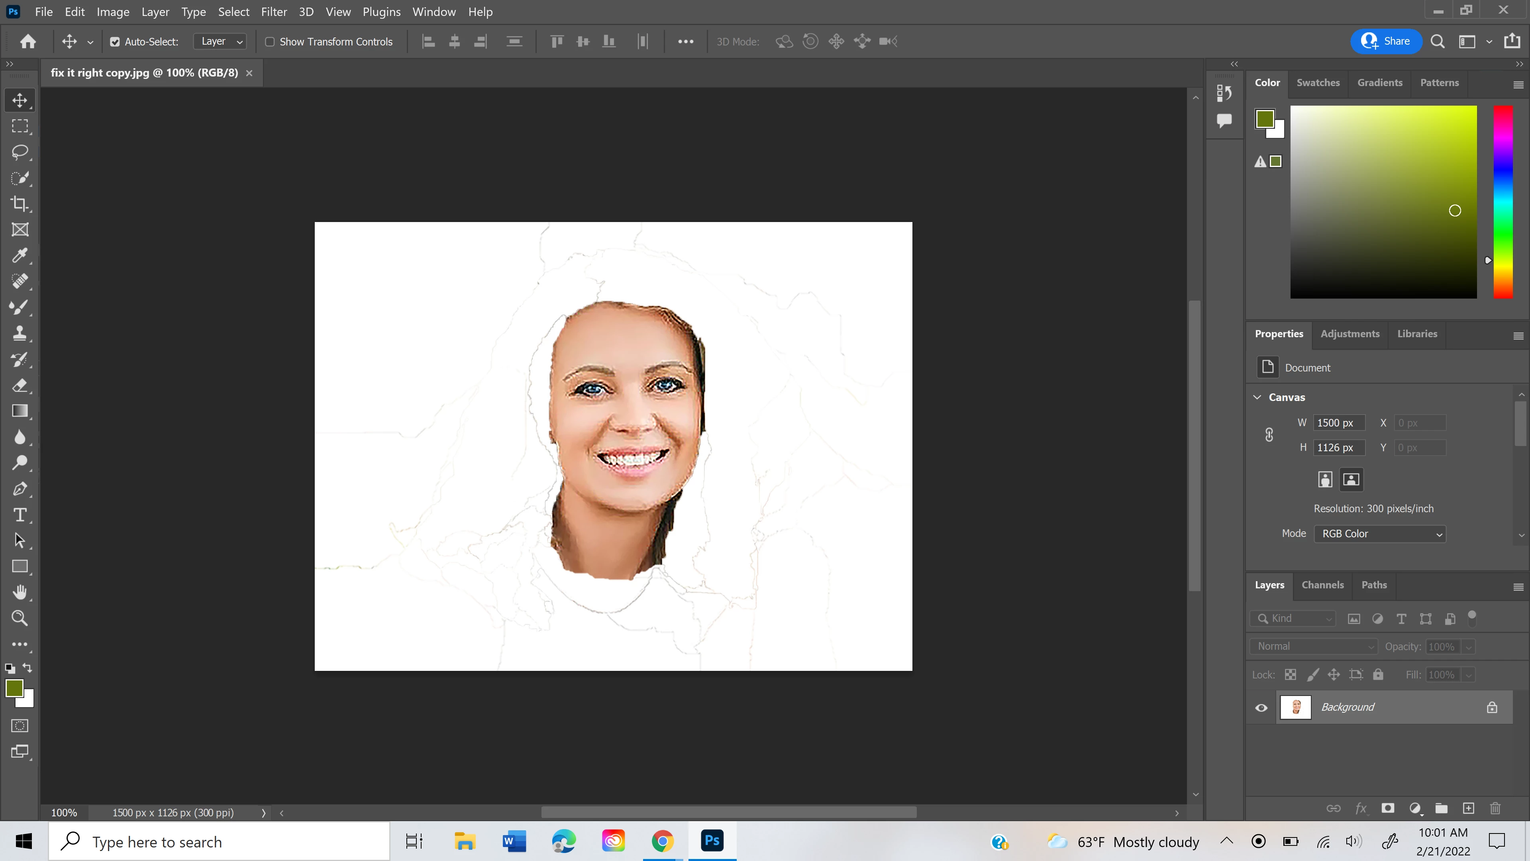
Task: Click the Share button
Action: 1386,41
